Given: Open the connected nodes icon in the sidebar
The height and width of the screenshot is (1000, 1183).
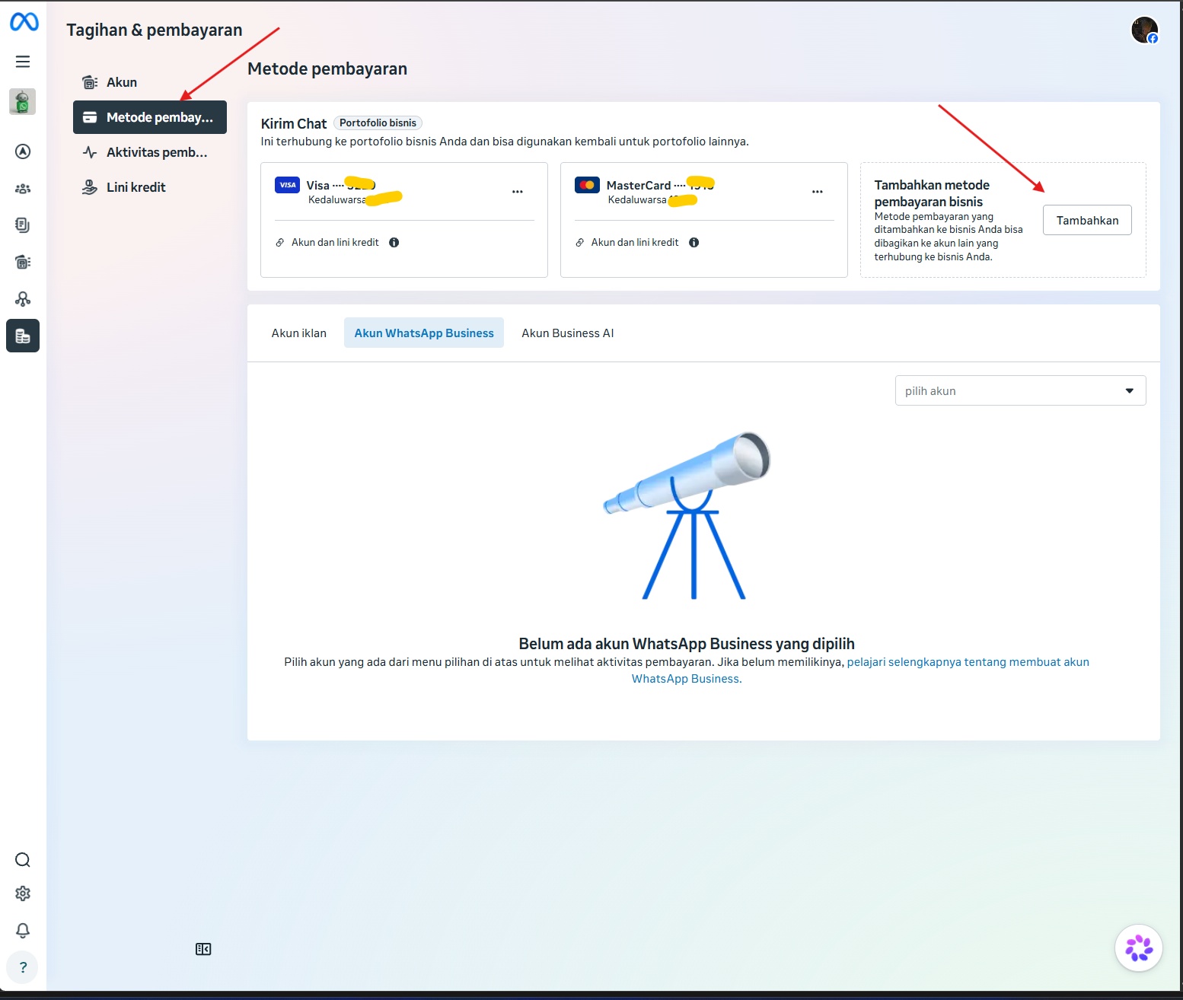Looking at the screenshot, I should [23, 299].
